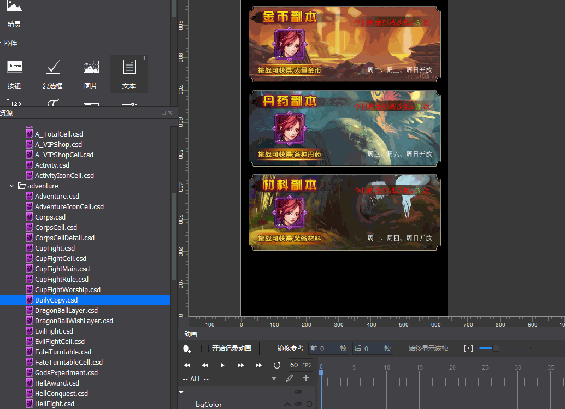565x409 pixels.
Task: Enable the 开始记录动画 checkbox
Action: click(205, 348)
